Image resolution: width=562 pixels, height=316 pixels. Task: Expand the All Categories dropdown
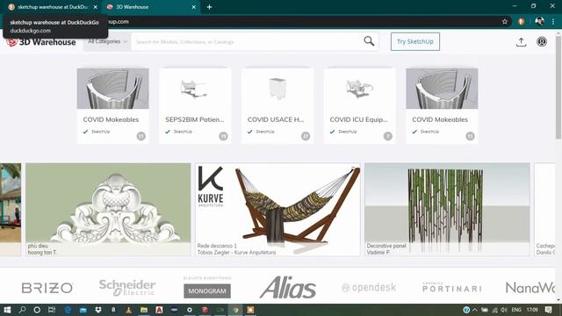pyautogui.click(x=107, y=41)
